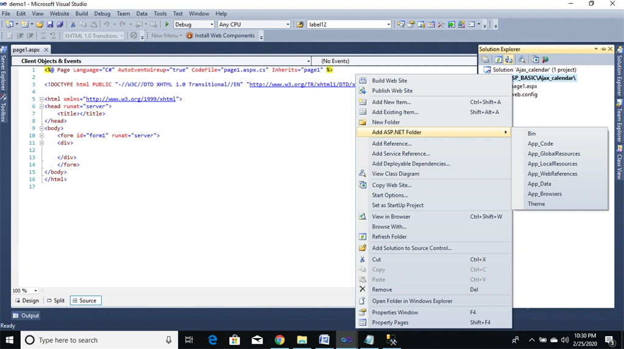Select Solution 'Ajax_calendar' node in Solution Explorer
This screenshot has width=624, height=349.
pyautogui.click(x=534, y=70)
